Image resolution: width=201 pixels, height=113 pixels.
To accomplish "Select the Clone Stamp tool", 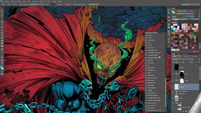I will 2,33.
